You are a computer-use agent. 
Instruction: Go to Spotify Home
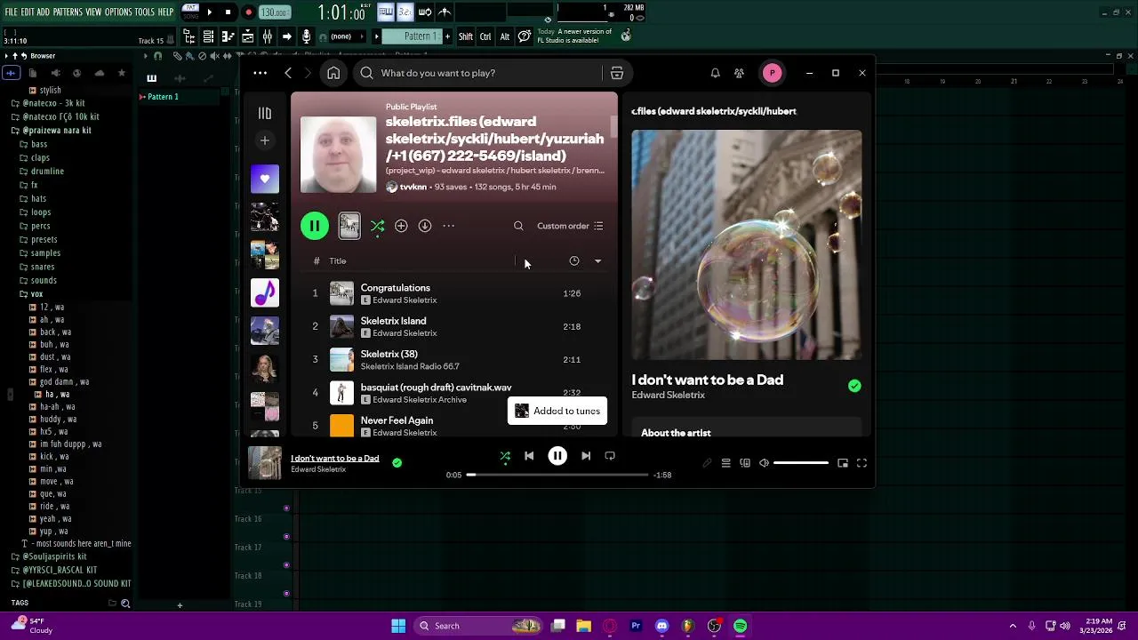[x=333, y=73]
